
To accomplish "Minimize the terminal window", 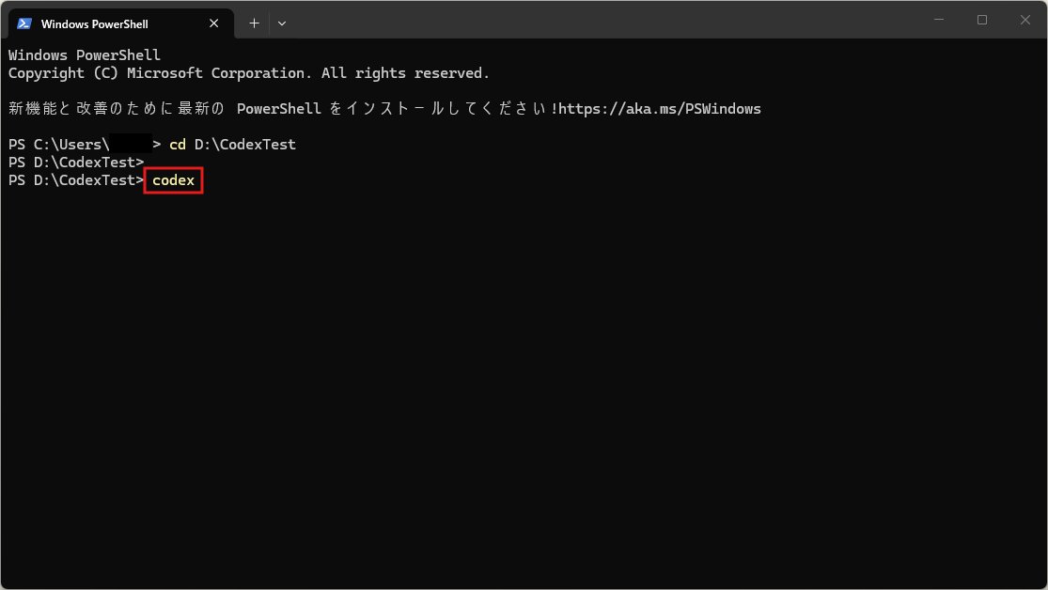I will pyautogui.click(x=939, y=20).
